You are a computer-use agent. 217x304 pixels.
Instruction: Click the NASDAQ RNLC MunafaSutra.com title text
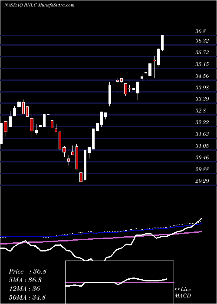(x=39, y=5)
